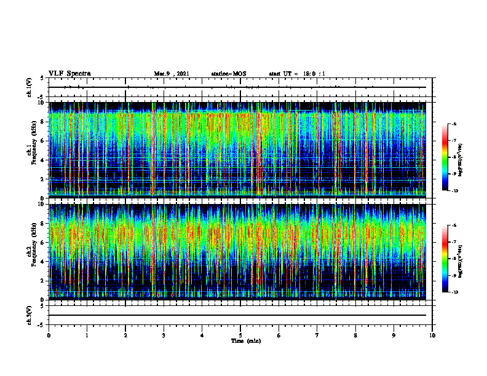Click the "ch.1(V)" axis label

30,87
